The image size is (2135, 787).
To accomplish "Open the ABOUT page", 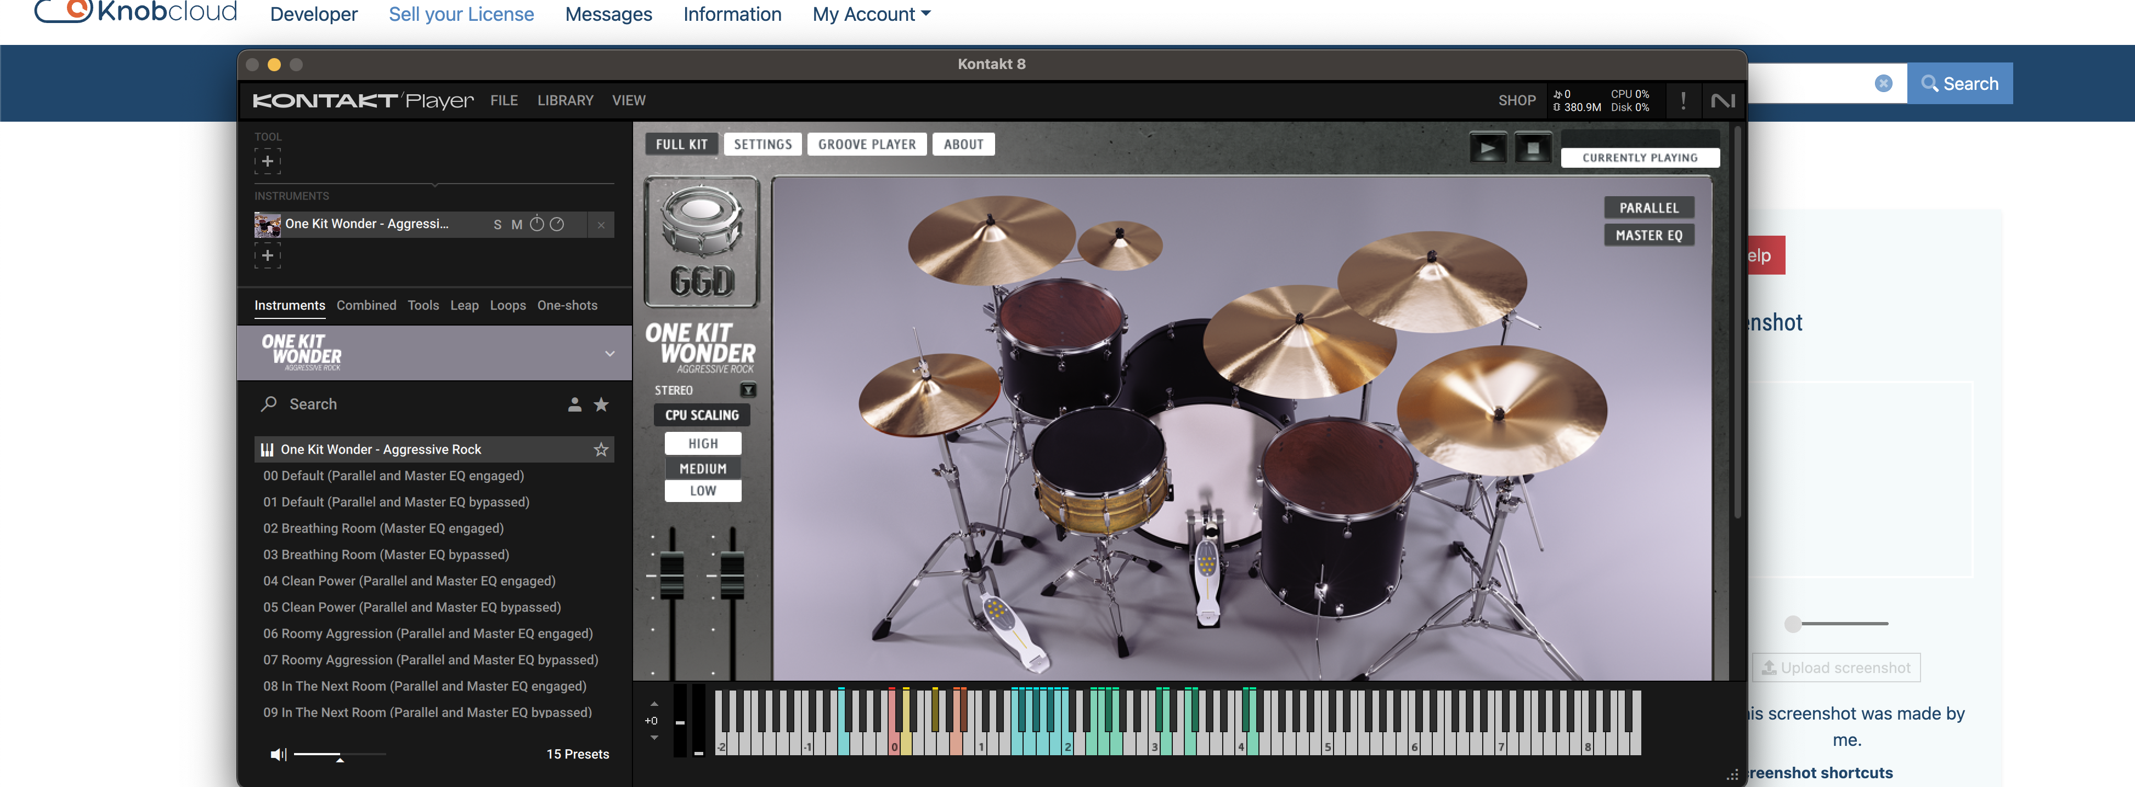I will [963, 144].
